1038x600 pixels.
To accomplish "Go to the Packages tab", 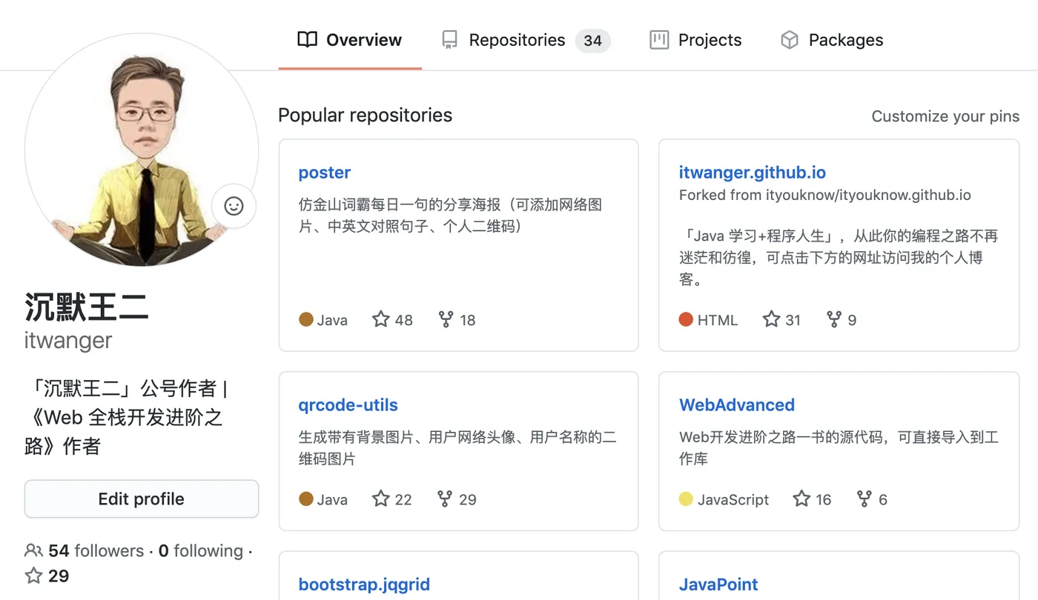I will (x=832, y=40).
